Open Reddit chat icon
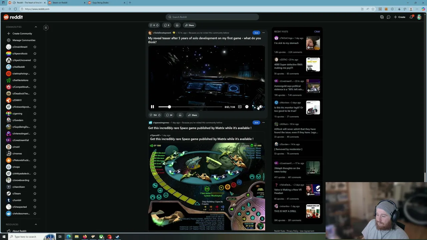The height and width of the screenshot is (240, 427). [389, 17]
